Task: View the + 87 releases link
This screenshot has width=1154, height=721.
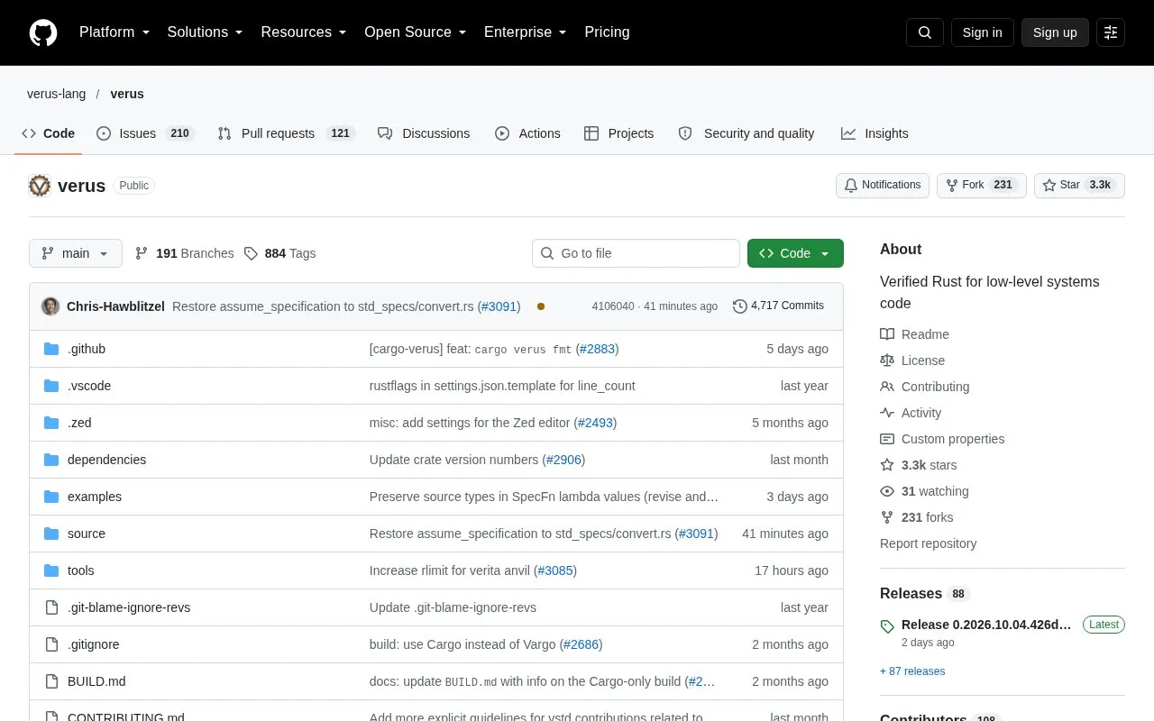Action: [x=912, y=671]
